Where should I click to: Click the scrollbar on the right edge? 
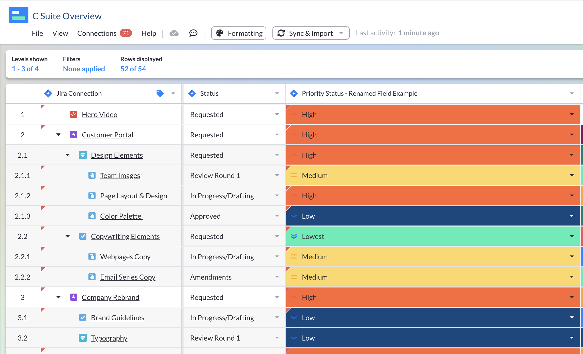point(581,178)
